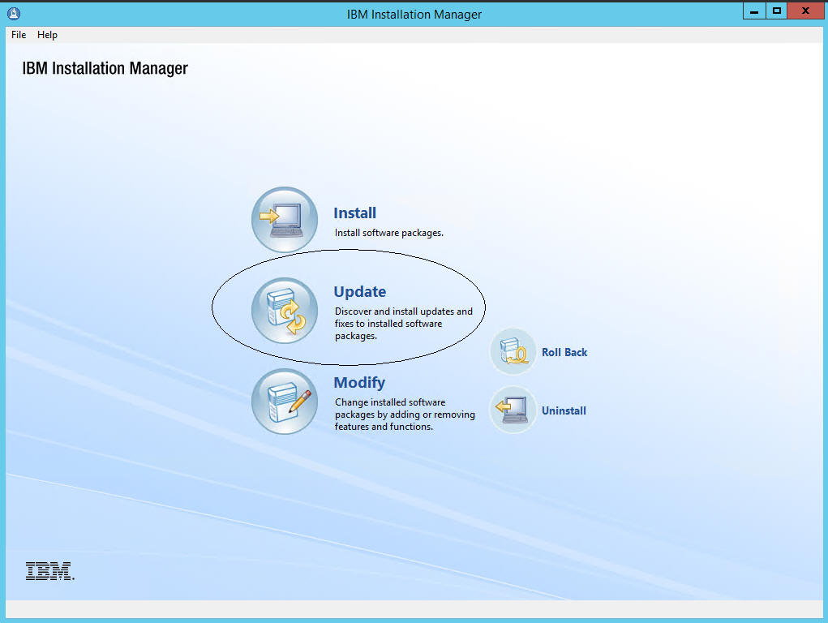This screenshot has height=623, width=828.
Task: Minimize the Installation Manager window
Action: click(x=754, y=11)
